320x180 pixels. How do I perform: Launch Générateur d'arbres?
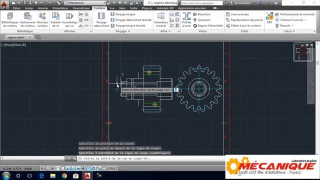161,20
